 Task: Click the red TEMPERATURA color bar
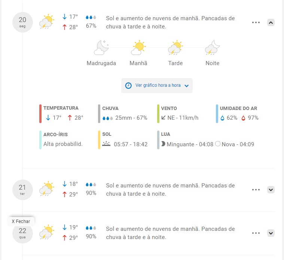click(40, 114)
